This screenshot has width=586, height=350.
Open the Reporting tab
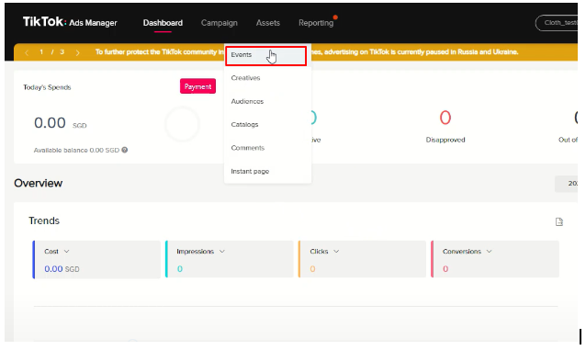(x=316, y=23)
